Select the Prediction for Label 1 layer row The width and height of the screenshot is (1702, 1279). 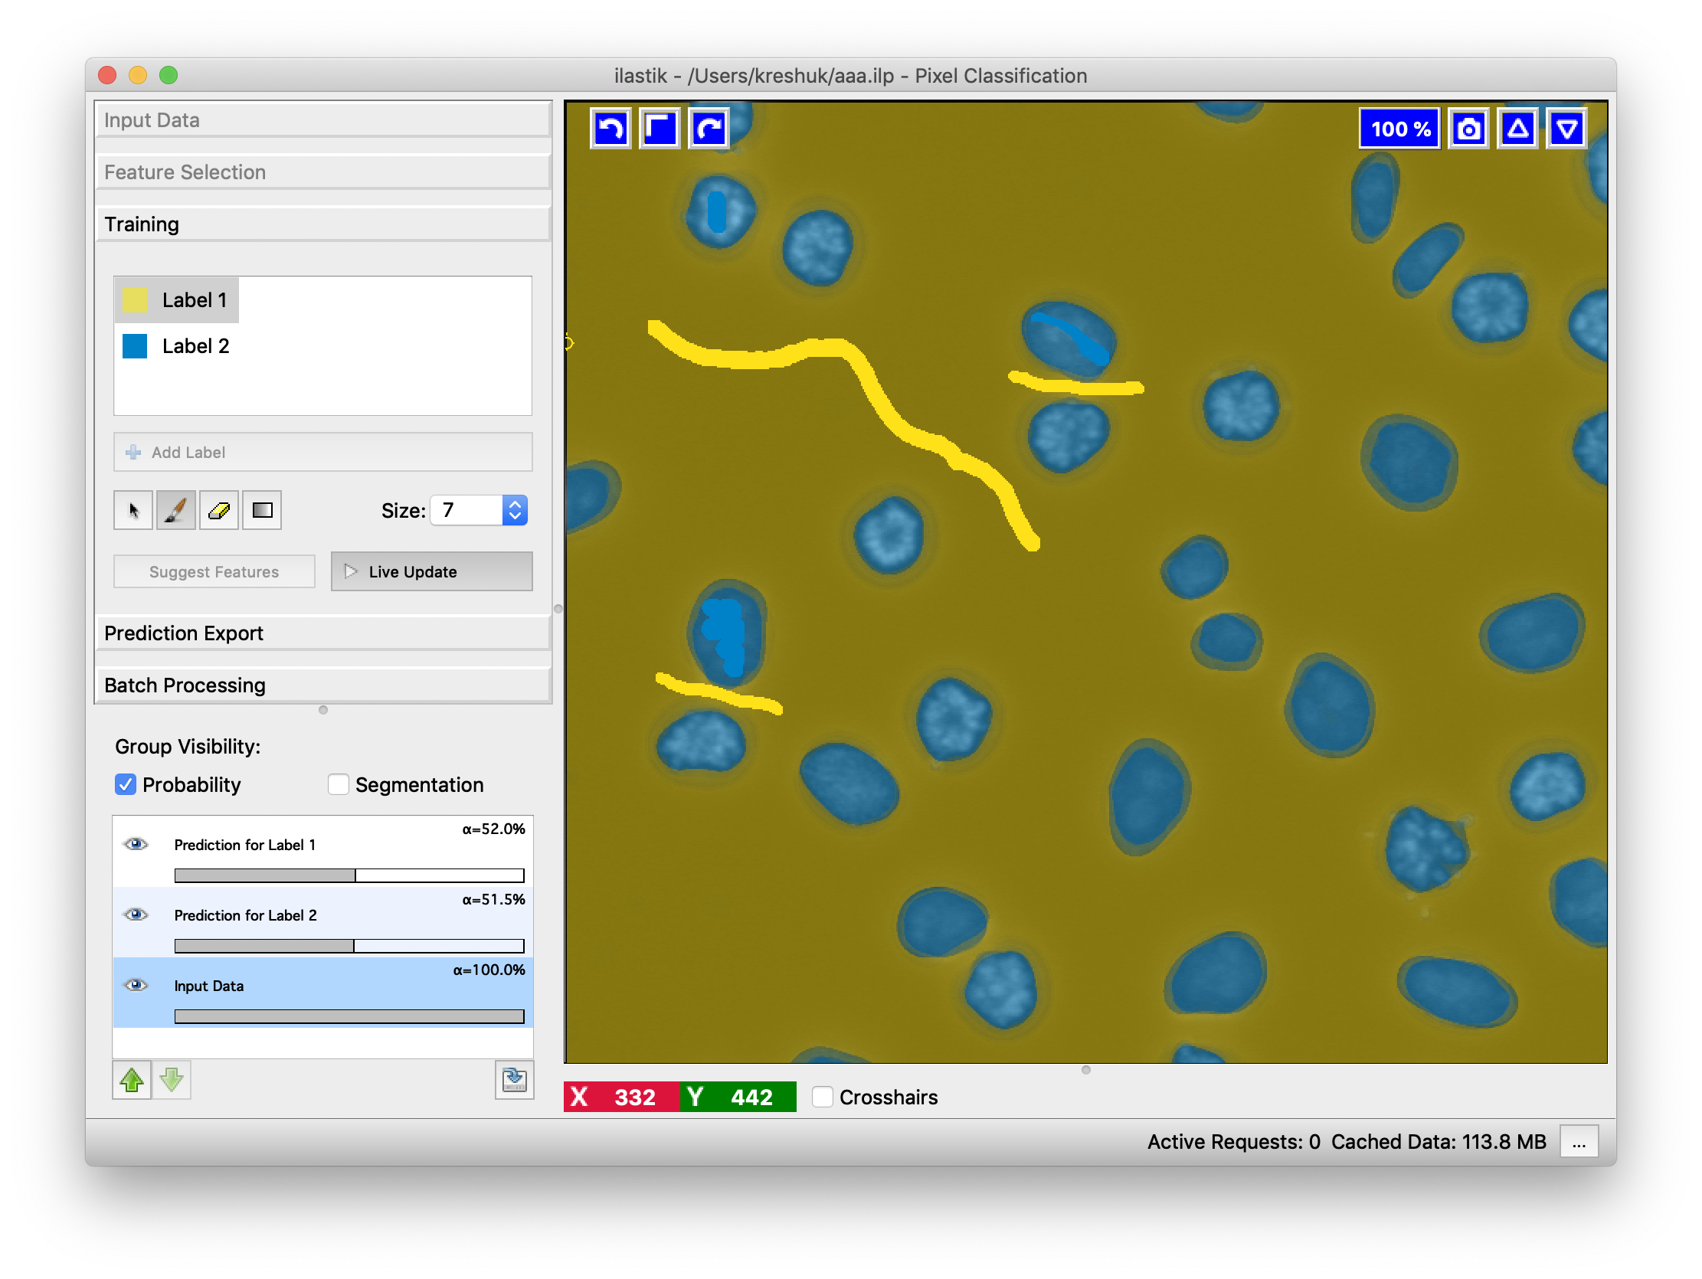(x=323, y=852)
